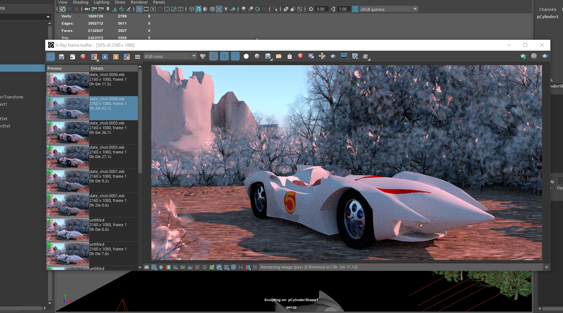Open the V-Ray link frame buffer icon
The image size is (563, 313).
point(344,56)
